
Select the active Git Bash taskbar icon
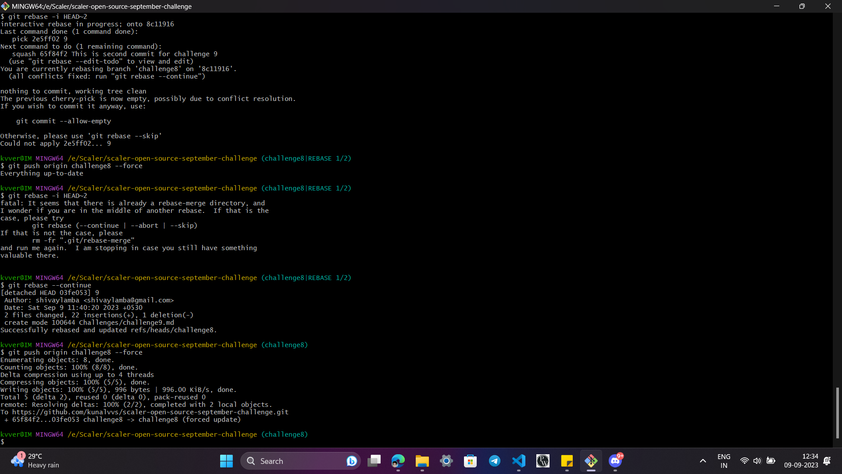point(592,461)
